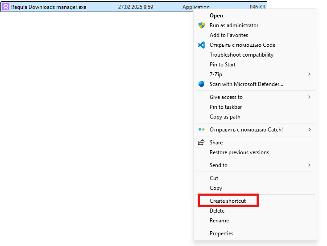Viewport: 327px width, 246px height.
Task: Expand the Send to submenu arrow
Action: point(310,165)
